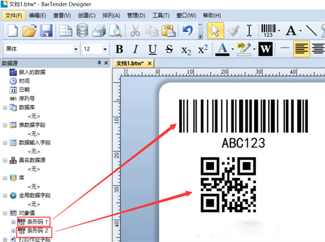Screen dimensions: 325x242
Task: Select the arrow pointer tool
Action: pos(216,30)
